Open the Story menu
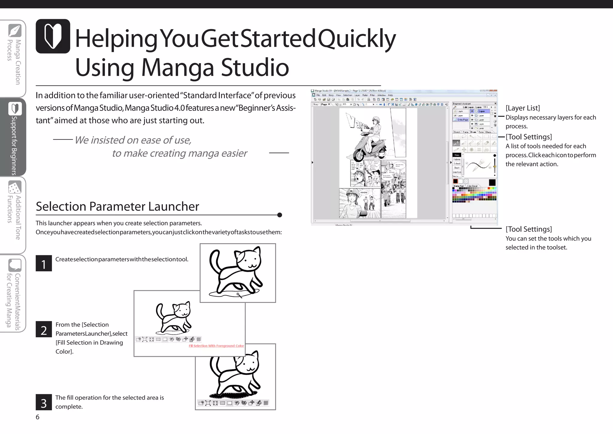 click(x=331, y=95)
